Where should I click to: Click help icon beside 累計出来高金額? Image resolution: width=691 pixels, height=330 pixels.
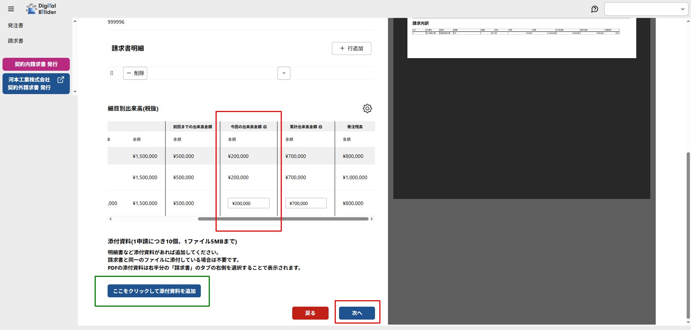(320, 127)
